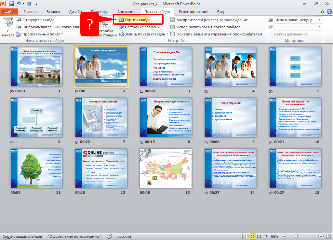The height and width of the screenshot is (240, 333).
Task: Open 'Запись показа слайдов' dropdown arrow
Action: pos(167,34)
